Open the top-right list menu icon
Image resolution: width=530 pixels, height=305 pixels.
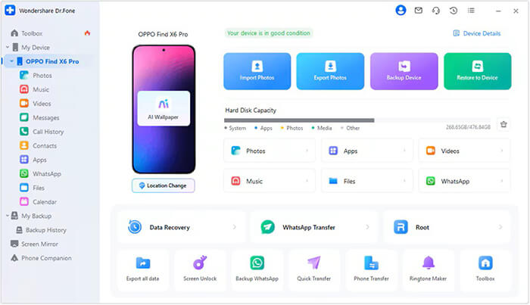(471, 11)
